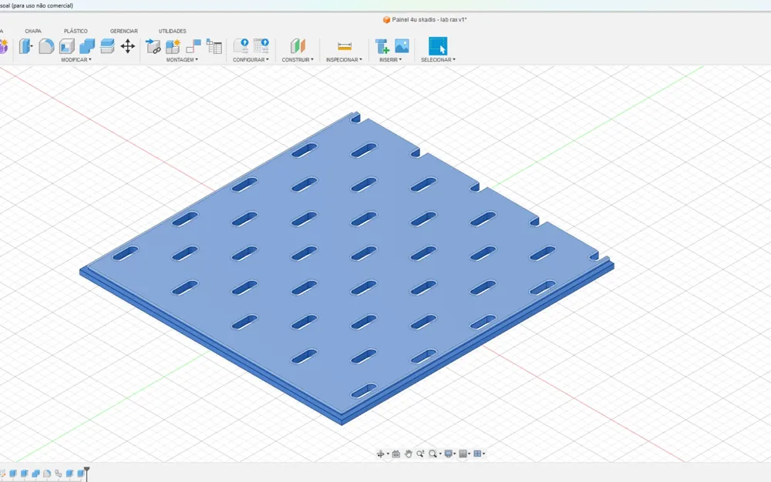Select the Shell tool icon
771x482 pixels.
[67, 46]
